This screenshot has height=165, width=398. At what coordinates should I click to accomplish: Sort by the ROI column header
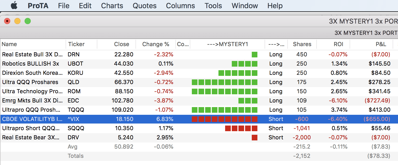pos(338,44)
